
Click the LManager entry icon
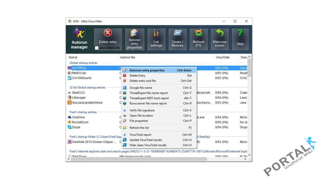(69, 98)
